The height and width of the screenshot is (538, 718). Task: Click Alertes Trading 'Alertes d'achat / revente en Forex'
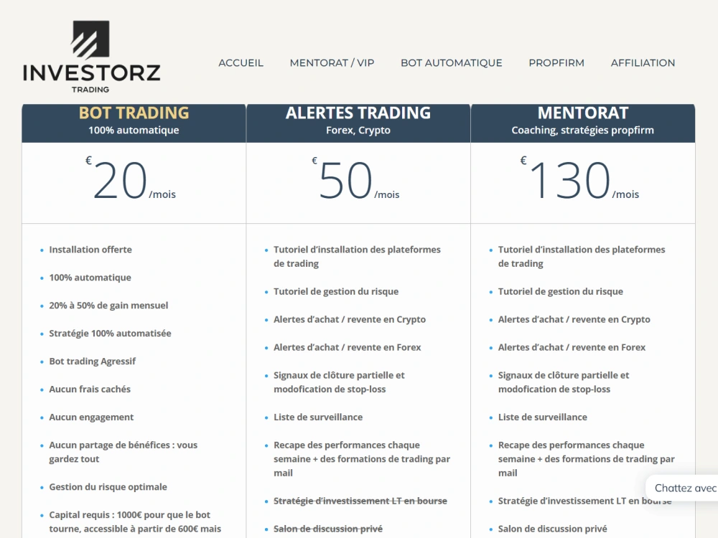point(348,348)
